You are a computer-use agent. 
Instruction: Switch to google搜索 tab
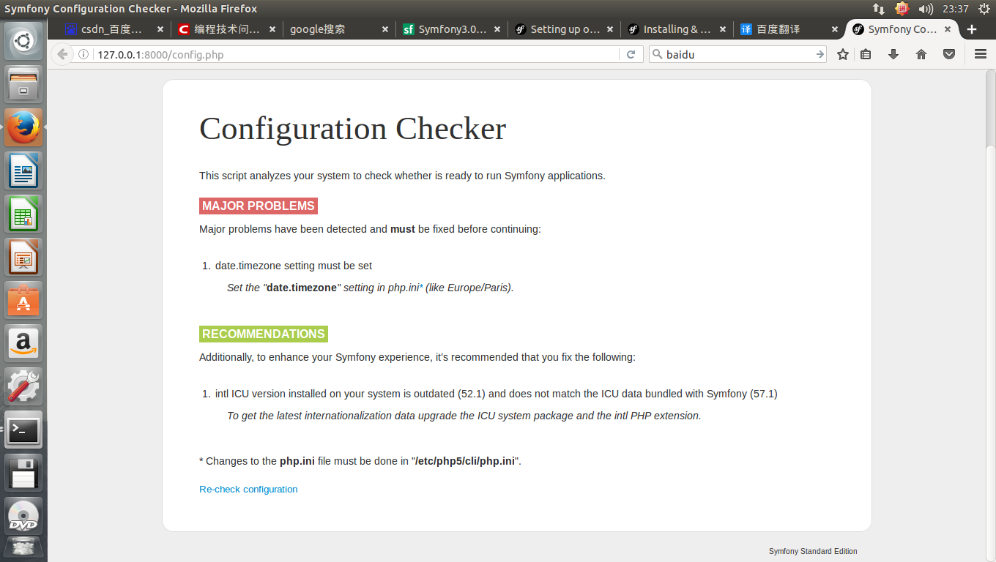339,29
